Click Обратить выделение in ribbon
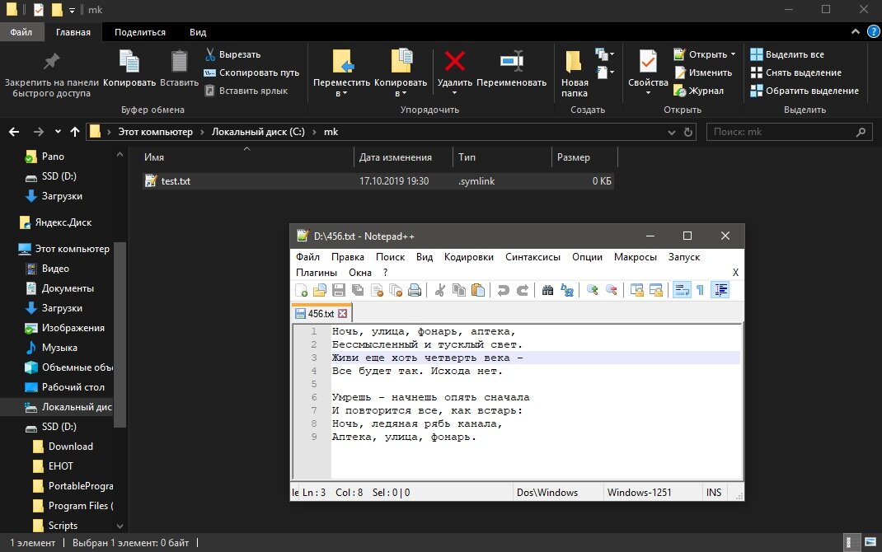The width and height of the screenshot is (882, 552). click(x=805, y=91)
